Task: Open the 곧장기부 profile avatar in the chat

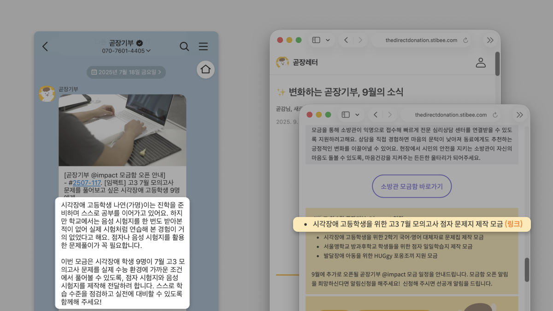Action: pyautogui.click(x=47, y=94)
